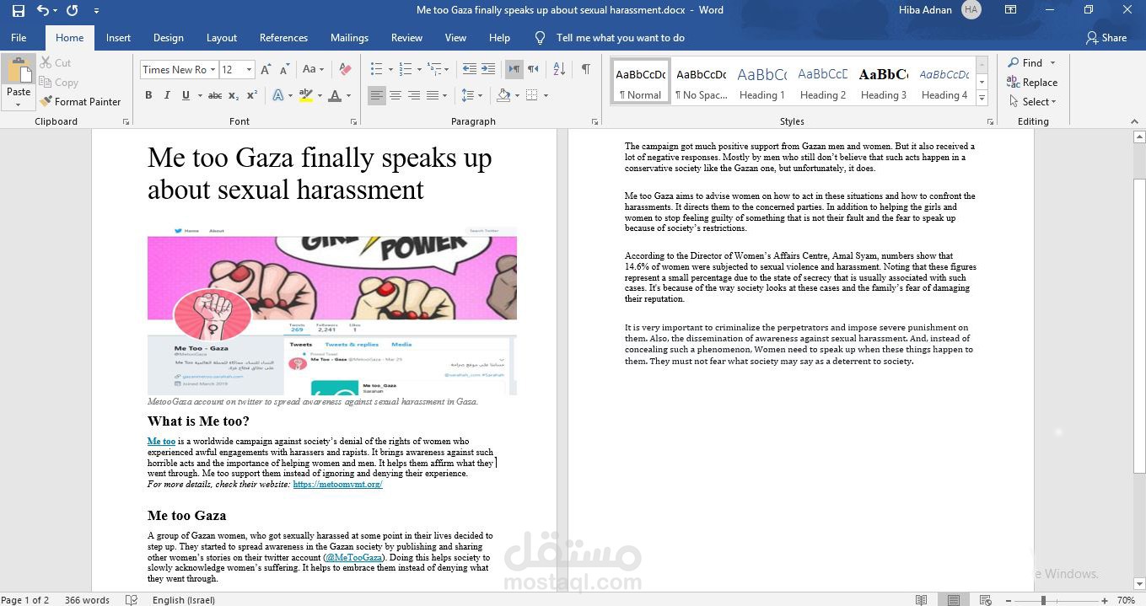
Task: Align paragraph text to the right
Action: tap(414, 95)
